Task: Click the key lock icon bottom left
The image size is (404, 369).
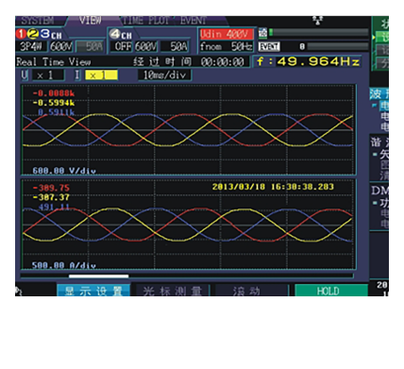Action: tap(19, 292)
